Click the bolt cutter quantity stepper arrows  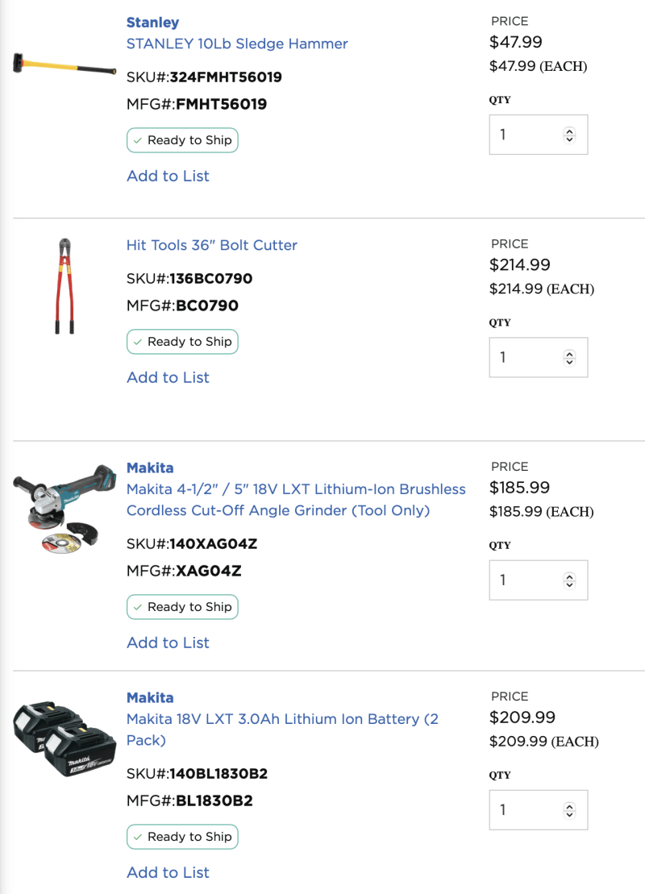(569, 357)
